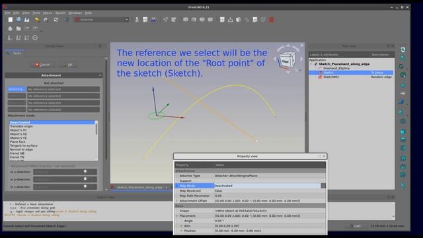Image resolution: width=423 pixels, height=238 pixels.
Task: Click the red Sketch001 icon in the tree
Action: 320,77
